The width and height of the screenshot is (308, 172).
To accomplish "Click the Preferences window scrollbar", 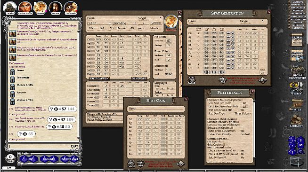I will coord(254,129).
